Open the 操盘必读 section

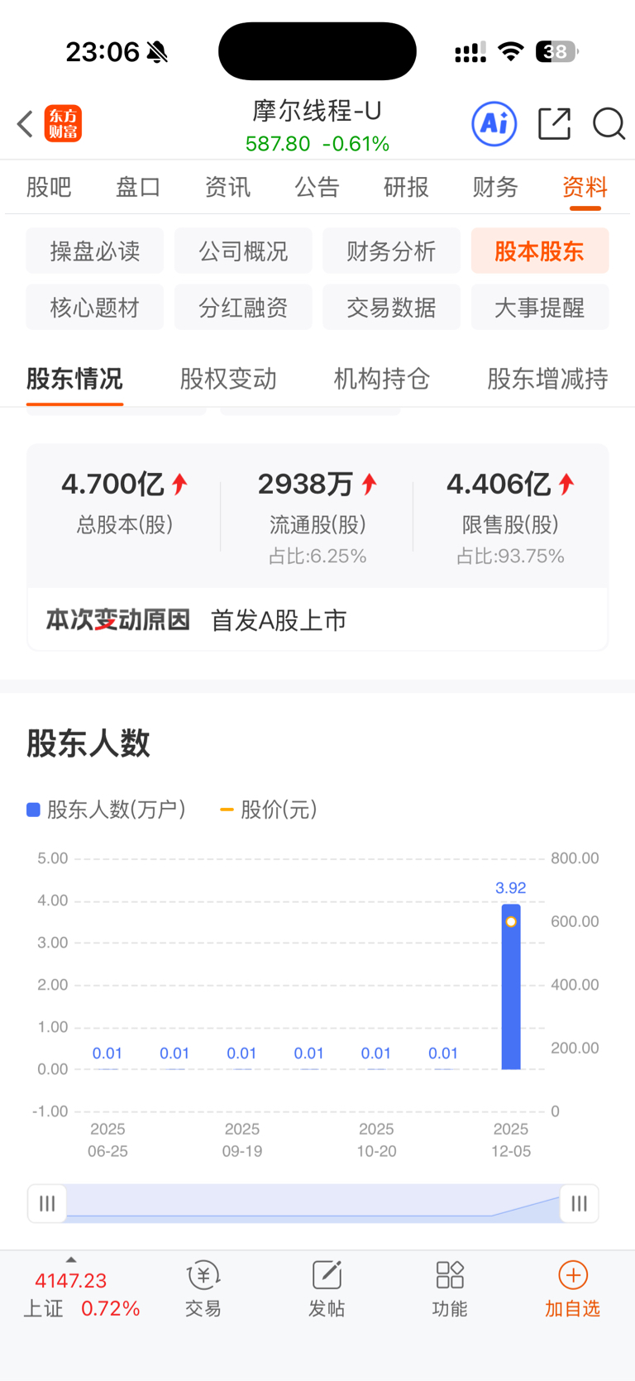(x=95, y=251)
